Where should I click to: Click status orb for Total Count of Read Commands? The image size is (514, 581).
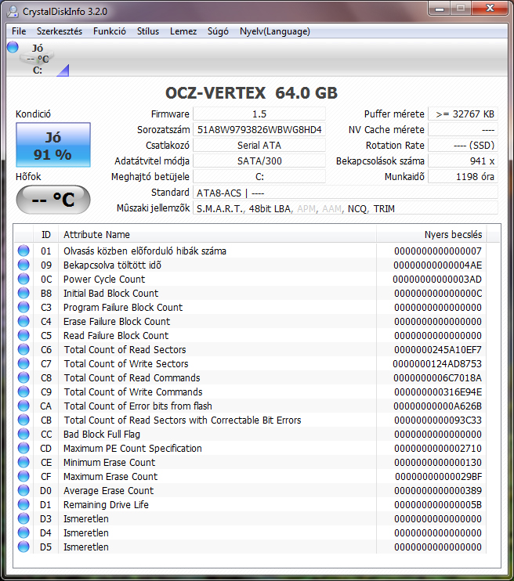[24, 377]
